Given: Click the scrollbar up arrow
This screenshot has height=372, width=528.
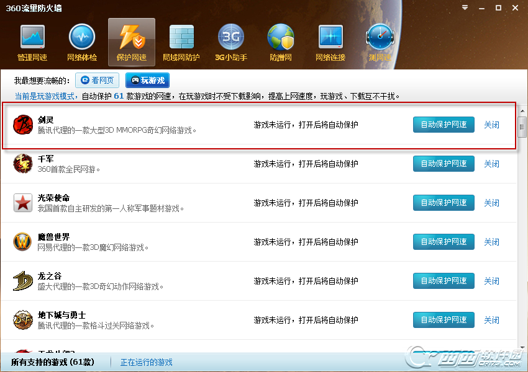Looking at the screenshot, I should [522, 111].
